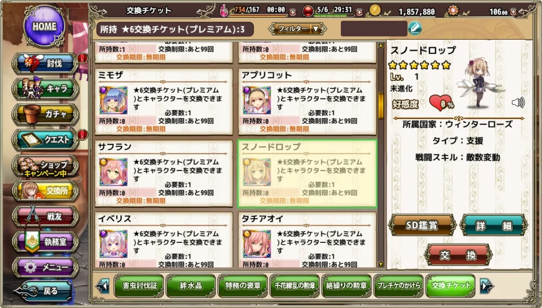Viewport: 542px width, 308px height.
Task: Open 害虫討伐証 tab
Action: point(139,286)
